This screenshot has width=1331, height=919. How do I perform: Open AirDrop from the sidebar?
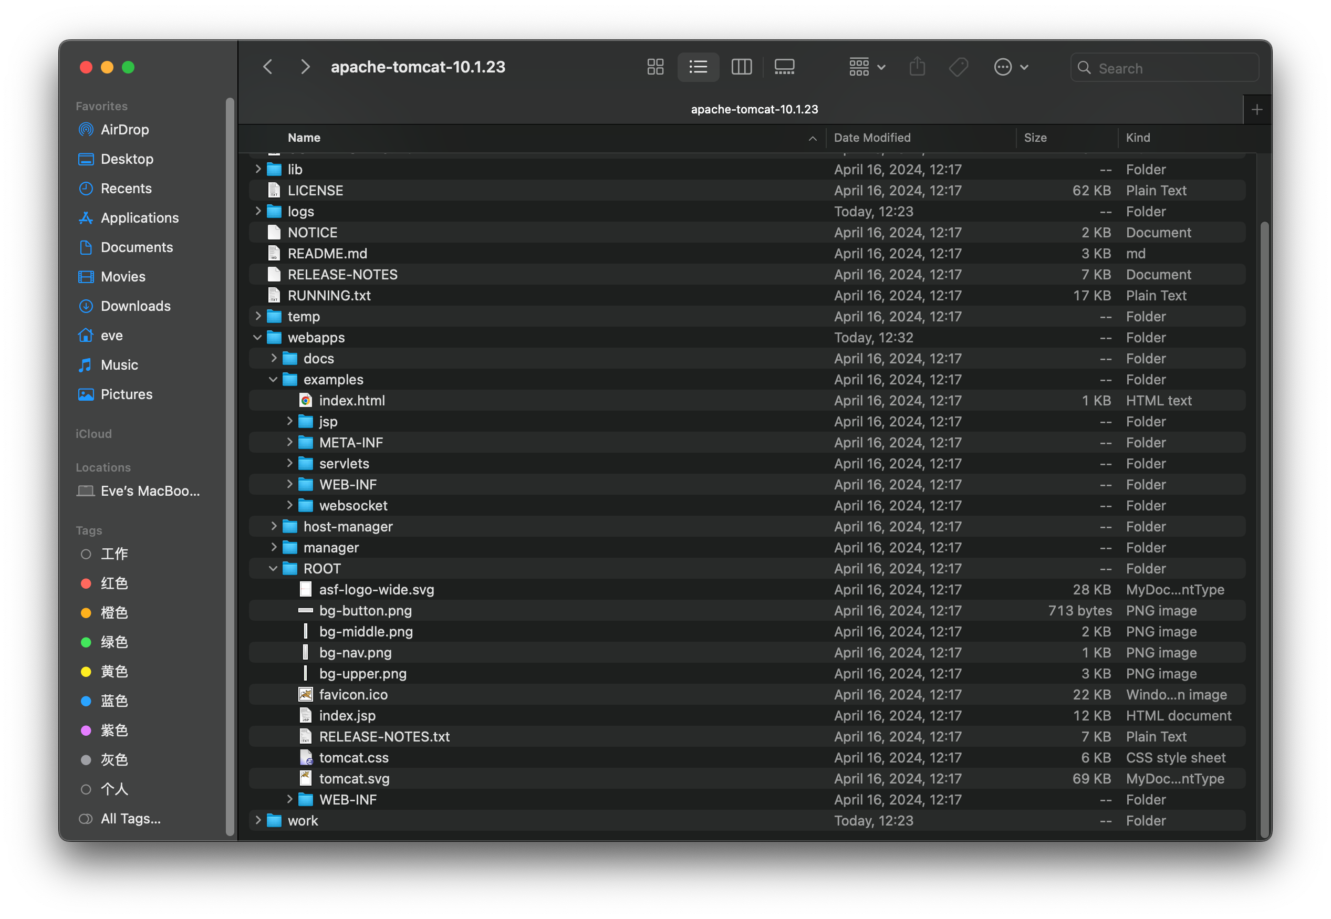point(124,129)
